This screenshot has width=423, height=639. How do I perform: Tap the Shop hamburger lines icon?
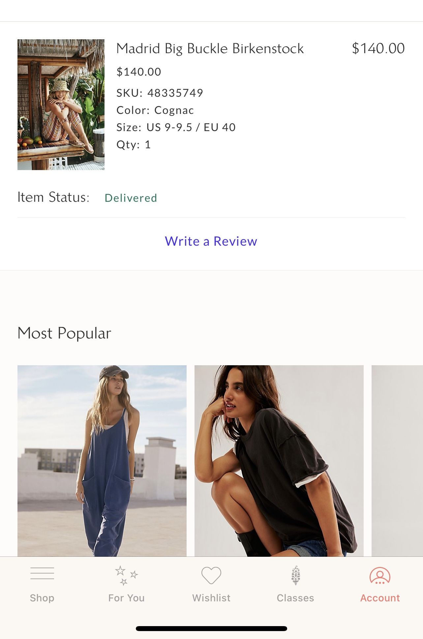42,574
